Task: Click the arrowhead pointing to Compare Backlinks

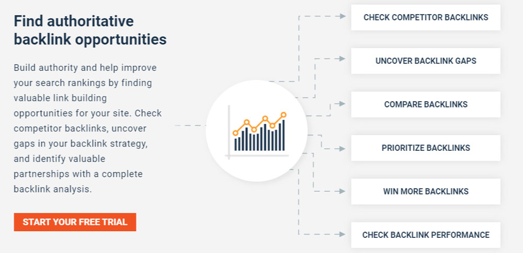Action: tap(342, 104)
